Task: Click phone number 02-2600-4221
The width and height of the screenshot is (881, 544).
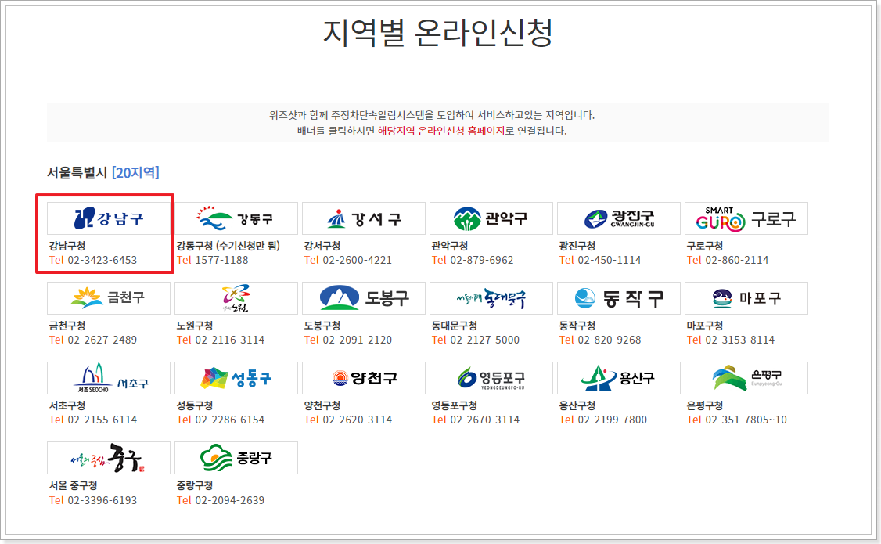Action: tap(358, 260)
